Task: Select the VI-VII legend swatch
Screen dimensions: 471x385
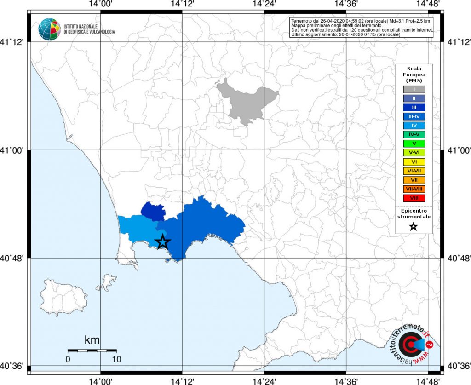Action: click(x=414, y=171)
